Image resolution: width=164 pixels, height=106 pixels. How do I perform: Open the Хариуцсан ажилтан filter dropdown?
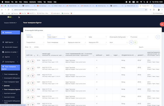coord(77,42)
